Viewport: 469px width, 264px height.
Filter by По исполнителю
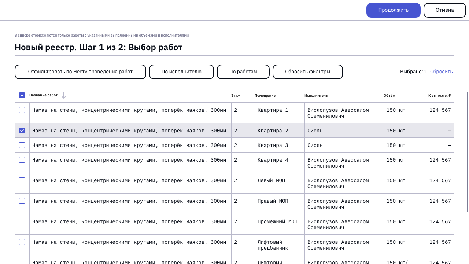pos(181,72)
